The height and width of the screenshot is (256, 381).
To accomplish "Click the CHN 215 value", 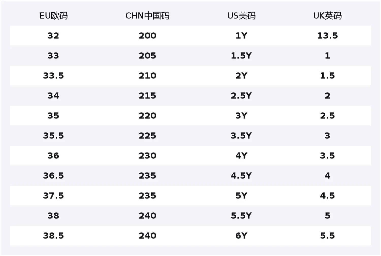I will click(147, 96).
